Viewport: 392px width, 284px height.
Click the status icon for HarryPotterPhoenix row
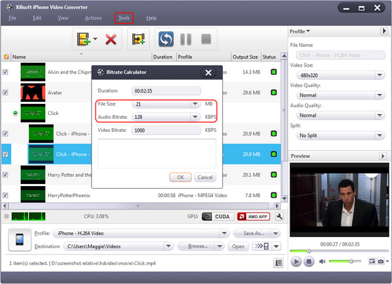[x=274, y=195]
